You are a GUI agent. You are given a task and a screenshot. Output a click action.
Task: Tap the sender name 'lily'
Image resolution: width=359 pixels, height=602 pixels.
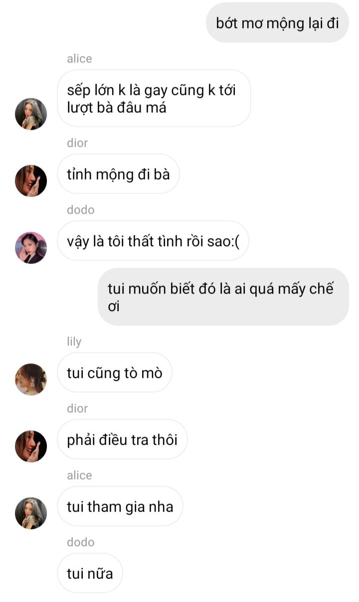[x=74, y=342]
